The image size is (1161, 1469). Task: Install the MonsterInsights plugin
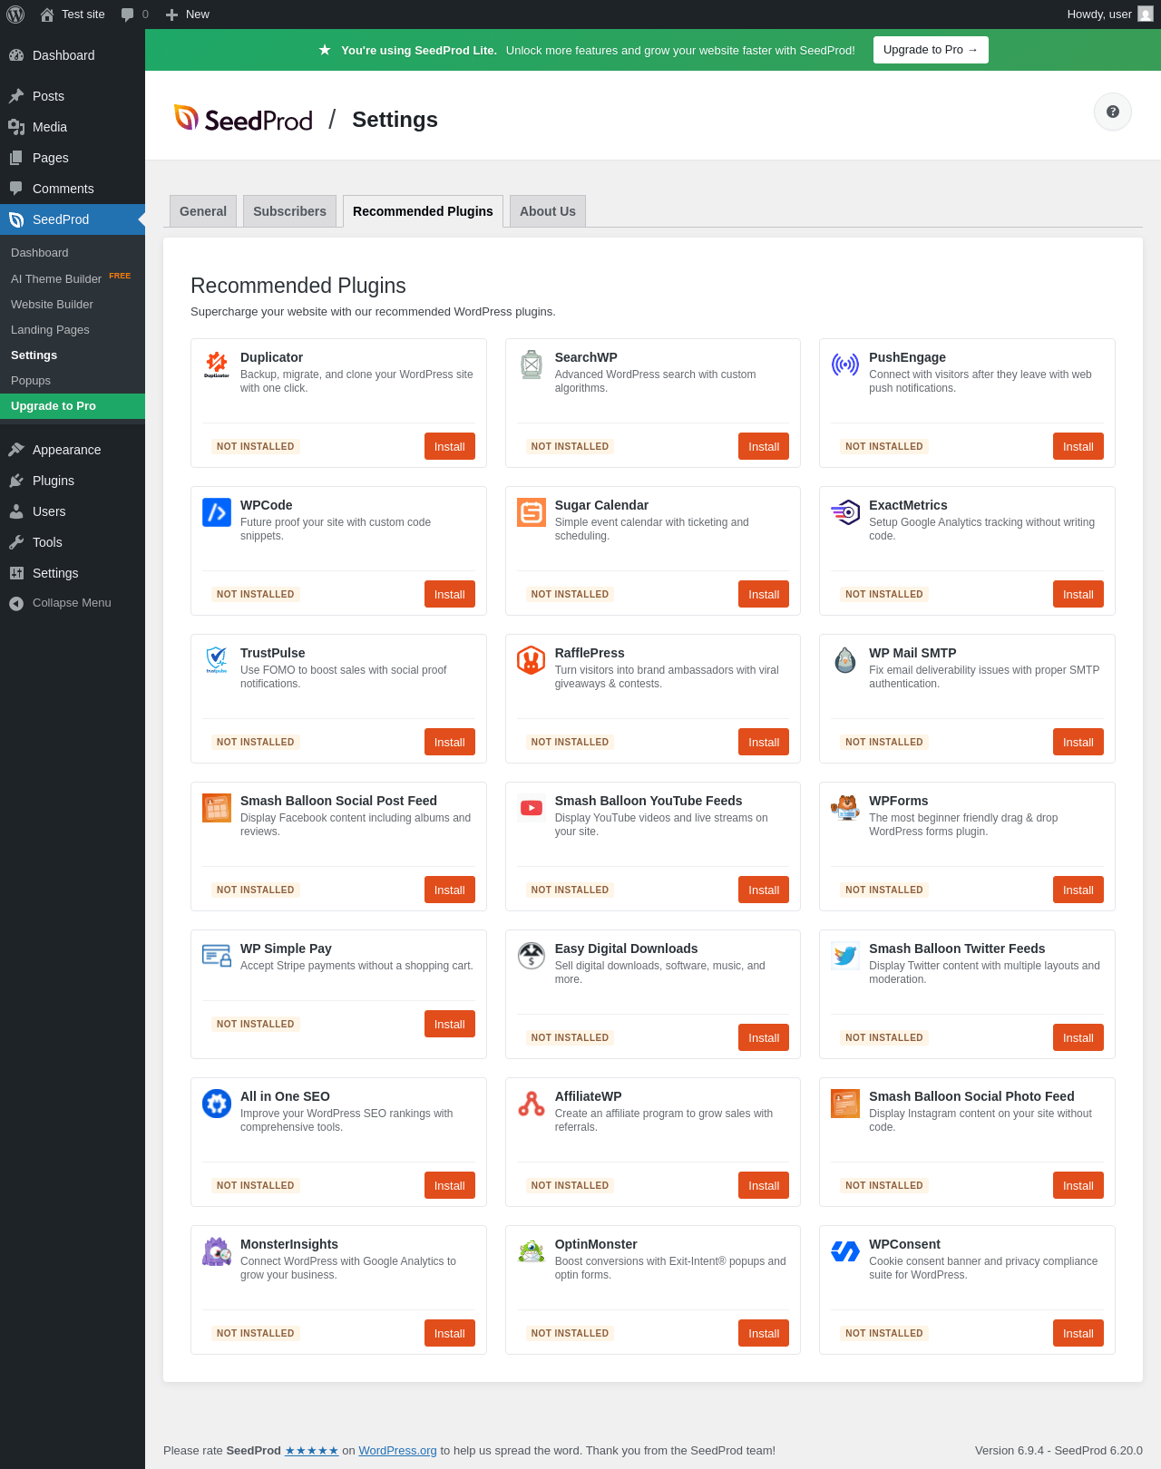[450, 1333]
